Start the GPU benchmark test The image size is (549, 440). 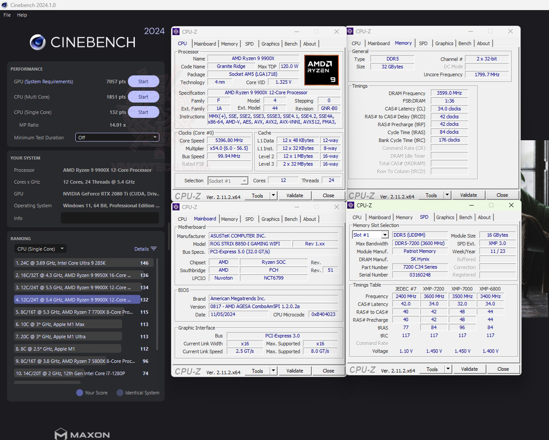[x=143, y=82]
